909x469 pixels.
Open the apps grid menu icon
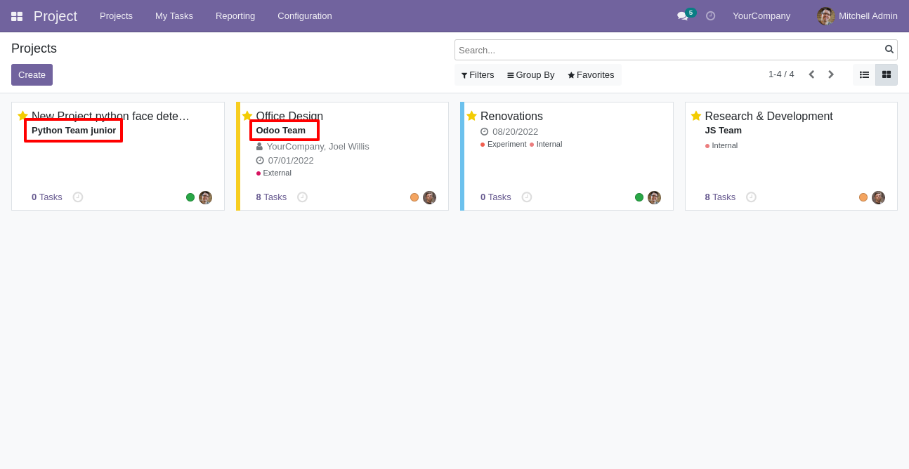17,16
